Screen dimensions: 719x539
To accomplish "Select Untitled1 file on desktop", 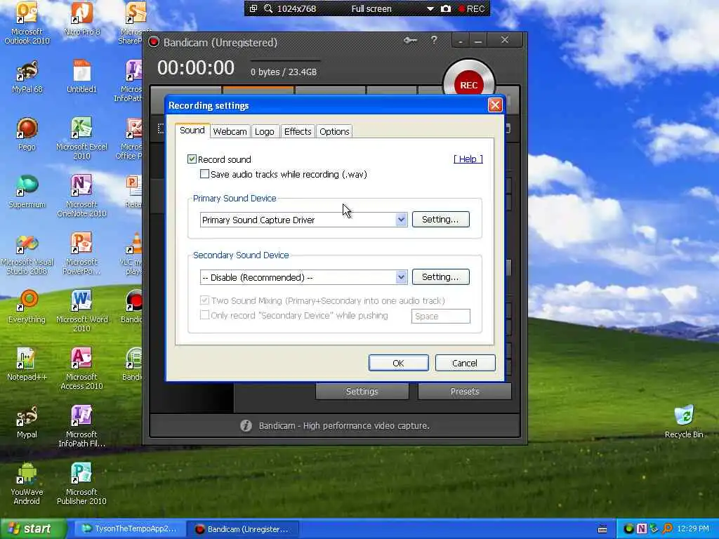I will (81, 77).
